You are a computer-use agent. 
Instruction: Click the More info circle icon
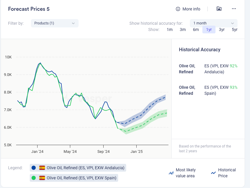point(178,9)
